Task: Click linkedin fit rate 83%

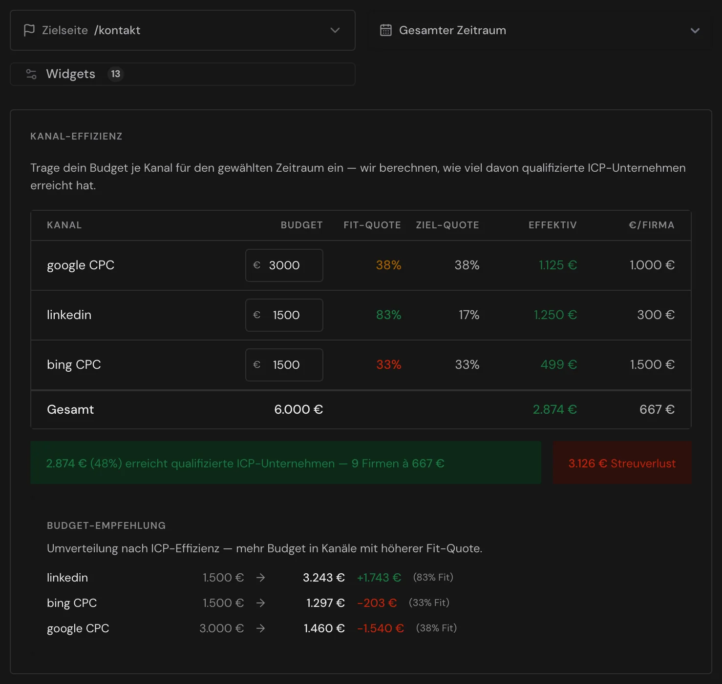Action: point(389,315)
